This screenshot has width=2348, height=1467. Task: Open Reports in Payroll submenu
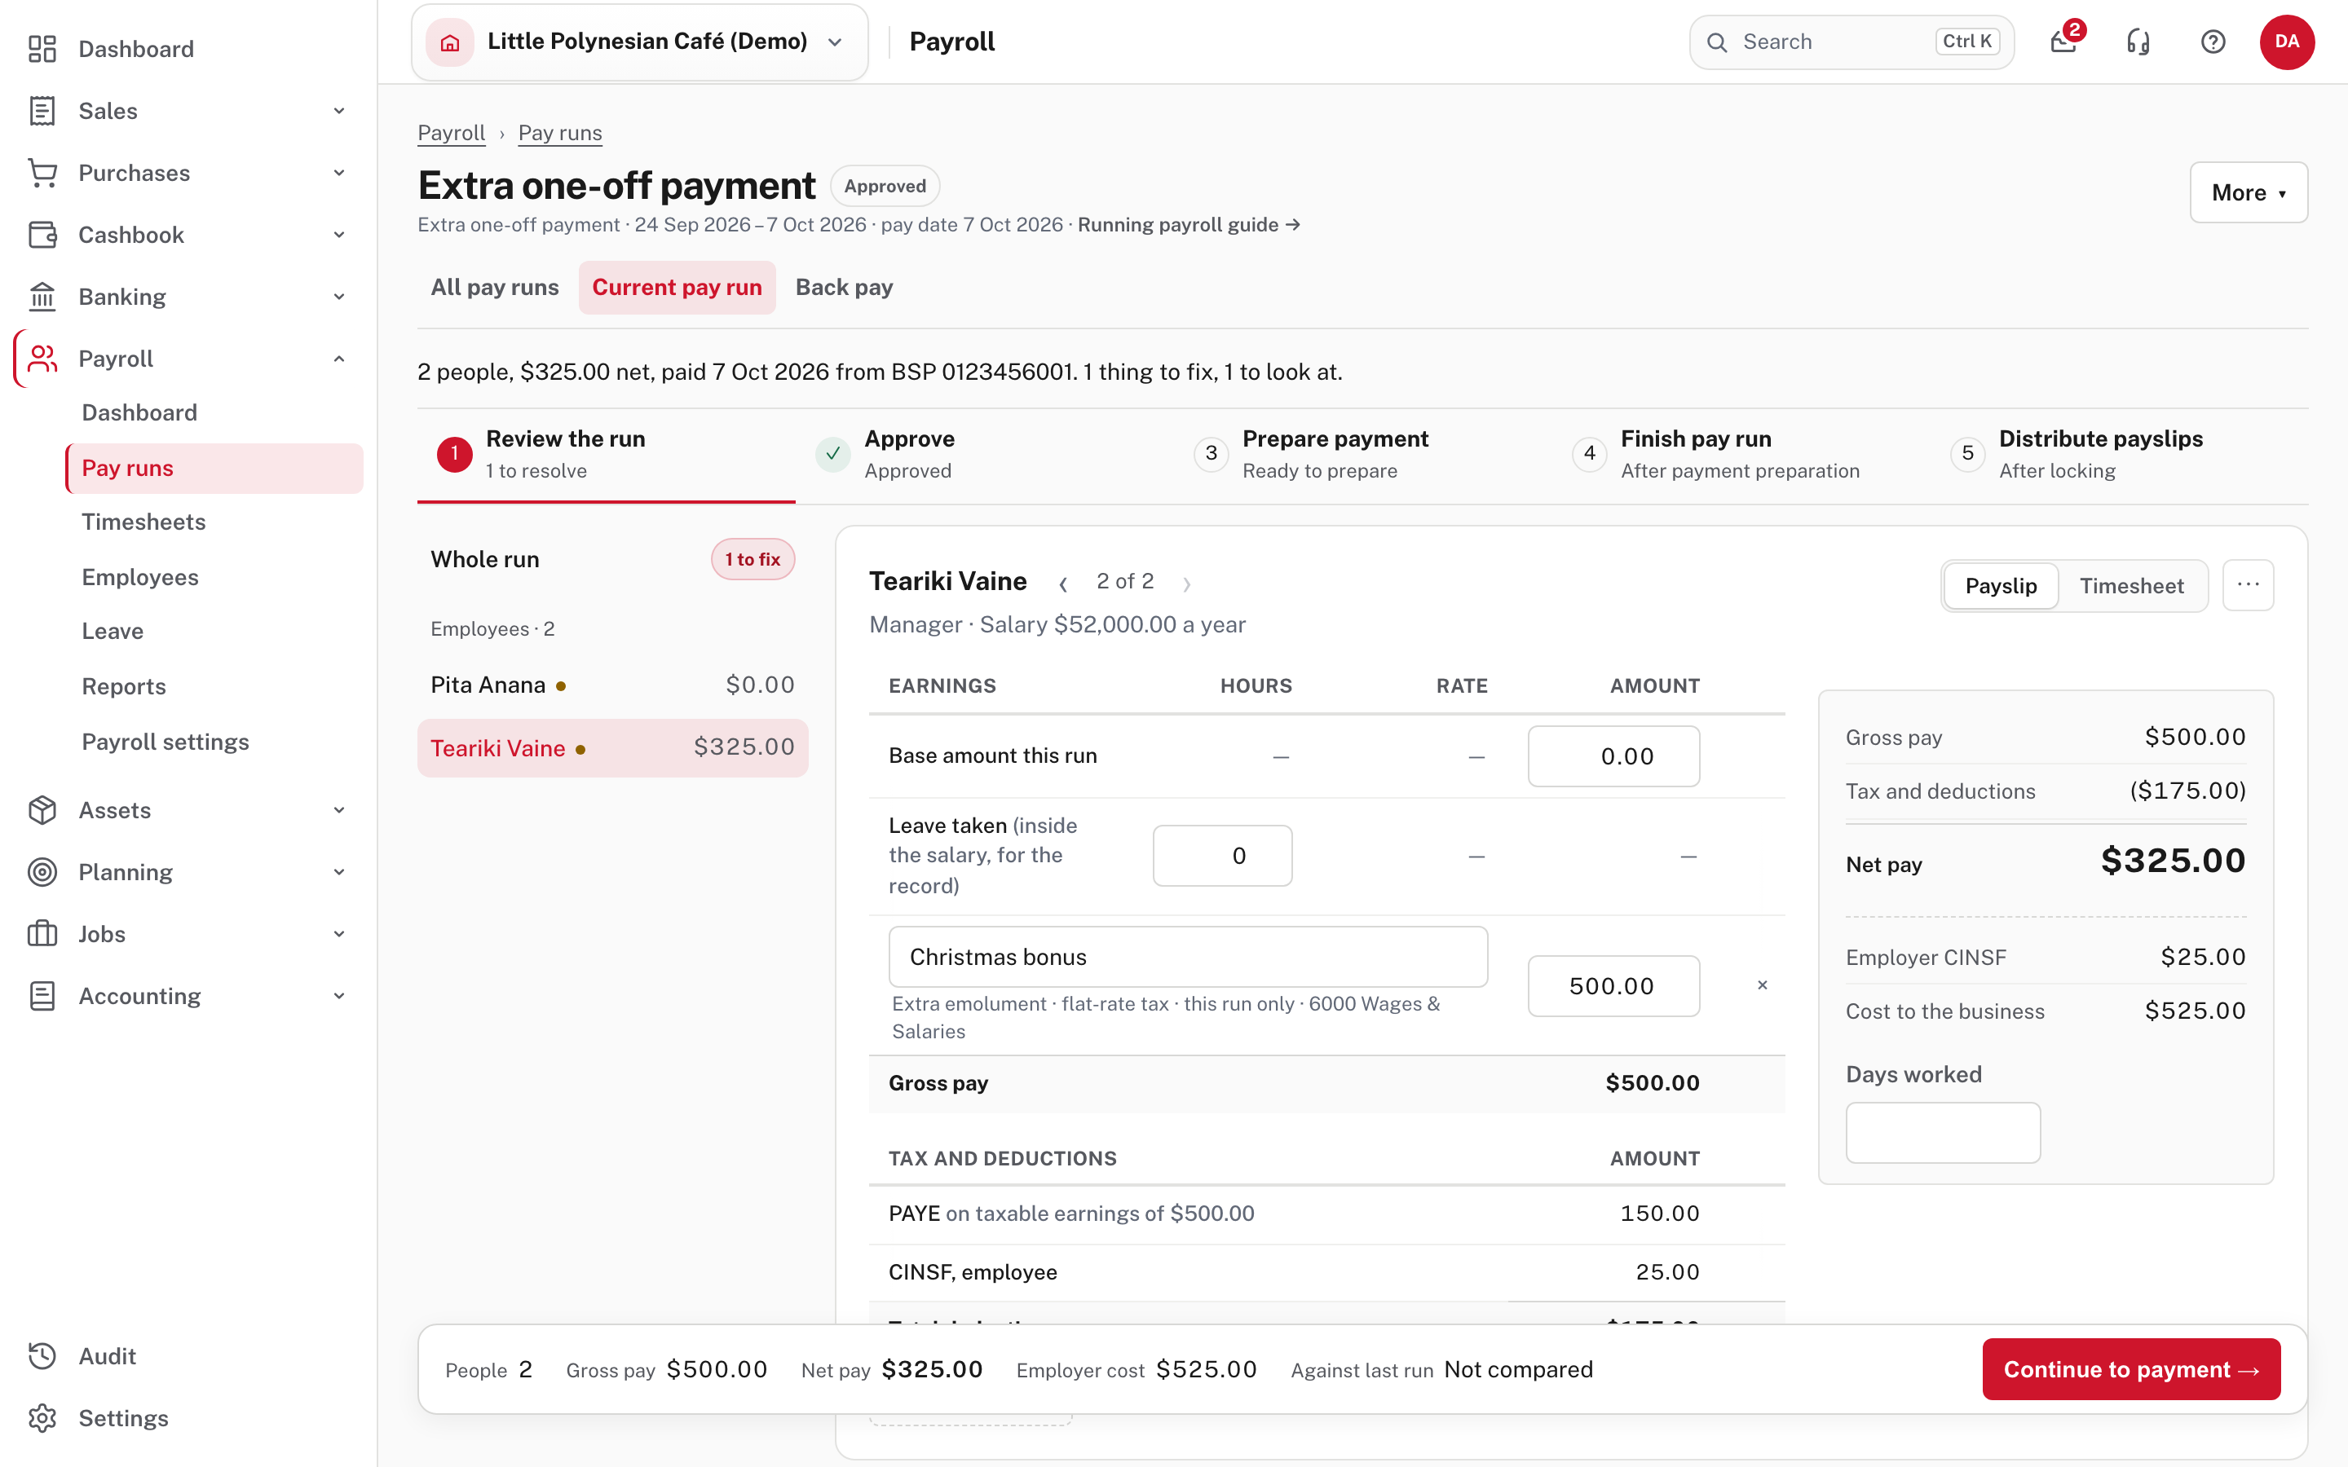pos(214,687)
